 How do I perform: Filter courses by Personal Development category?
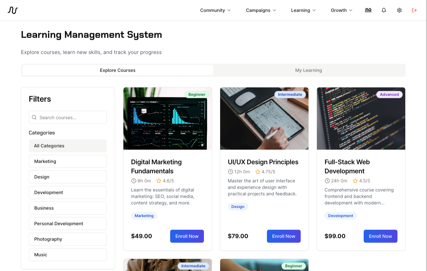pyautogui.click(x=68, y=224)
